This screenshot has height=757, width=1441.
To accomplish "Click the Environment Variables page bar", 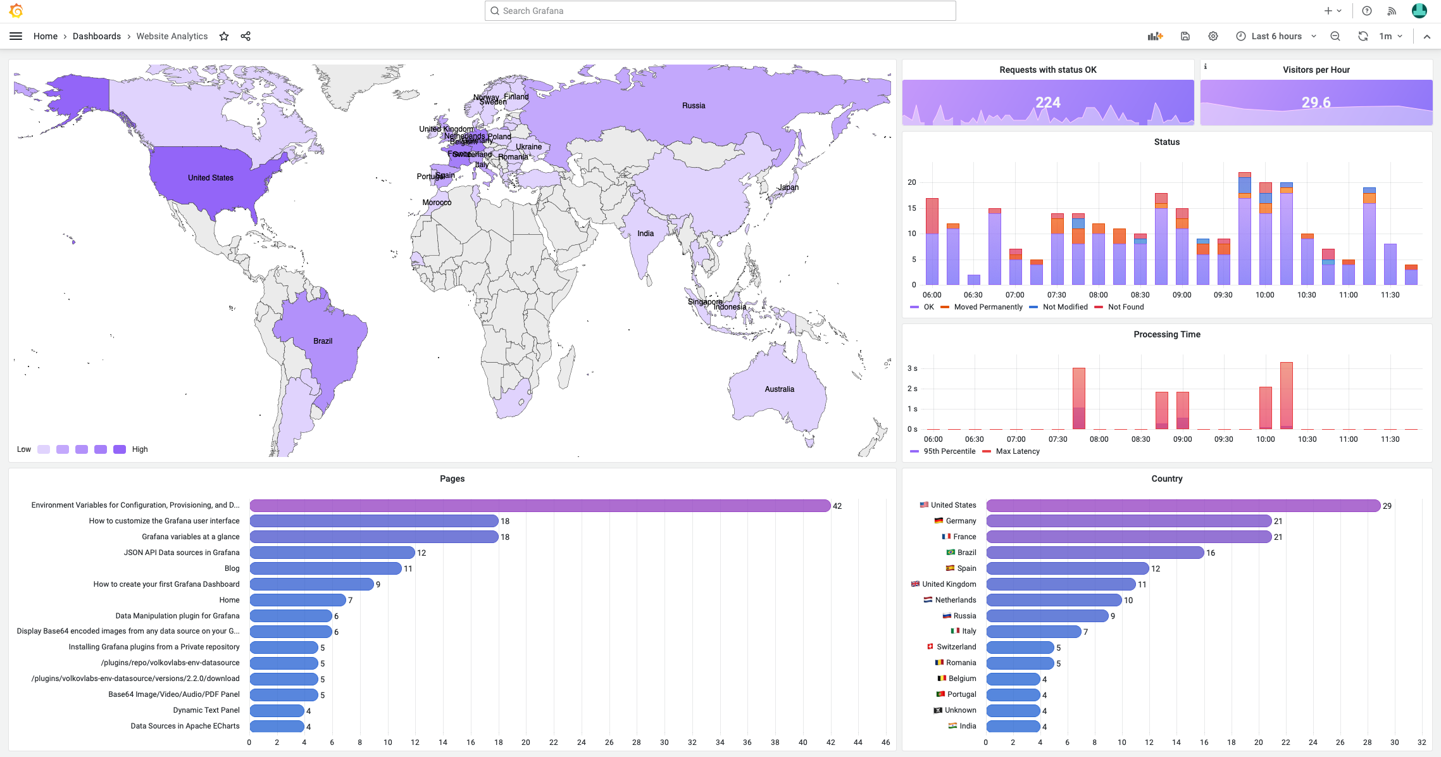I will tap(540, 505).
